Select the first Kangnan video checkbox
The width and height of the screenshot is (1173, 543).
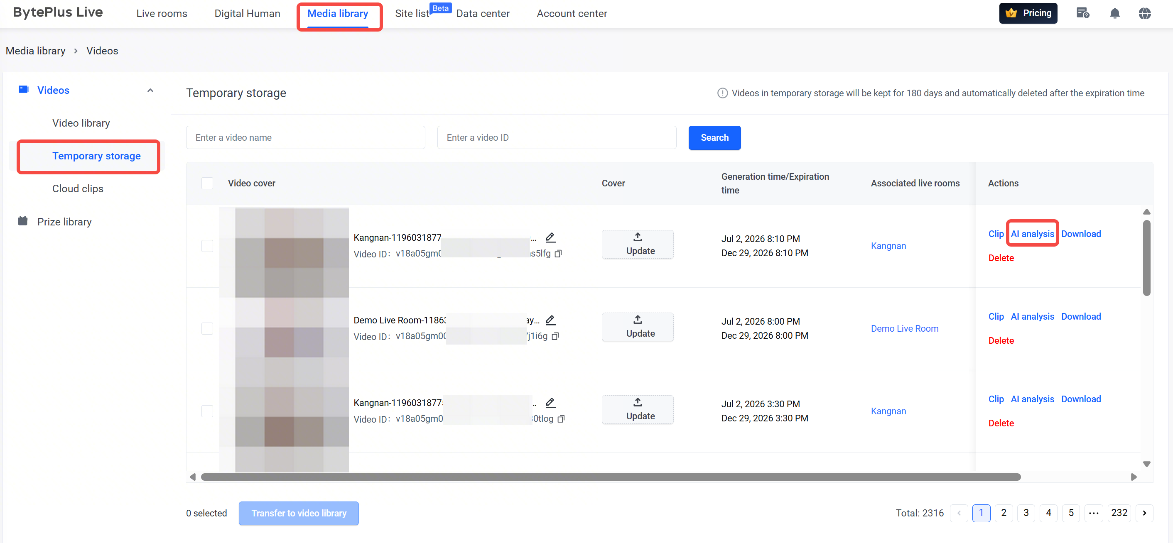207,246
